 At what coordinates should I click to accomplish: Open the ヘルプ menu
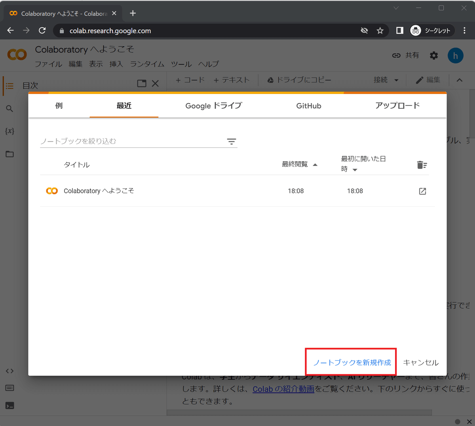pos(209,64)
